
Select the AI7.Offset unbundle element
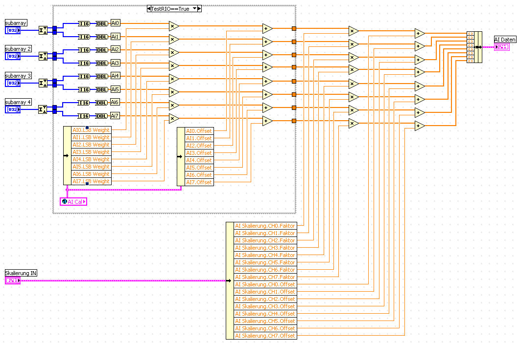click(x=199, y=182)
